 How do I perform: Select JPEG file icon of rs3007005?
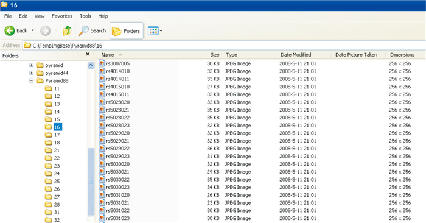[102, 63]
